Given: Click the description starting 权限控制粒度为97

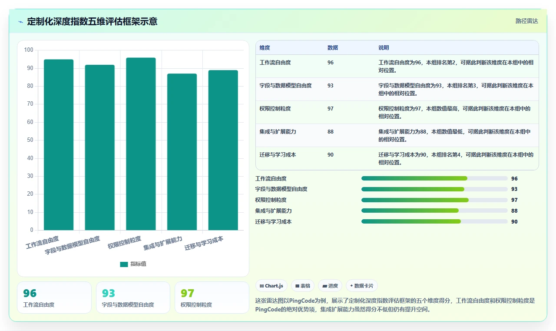Looking at the screenshot, I should (454, 113).
